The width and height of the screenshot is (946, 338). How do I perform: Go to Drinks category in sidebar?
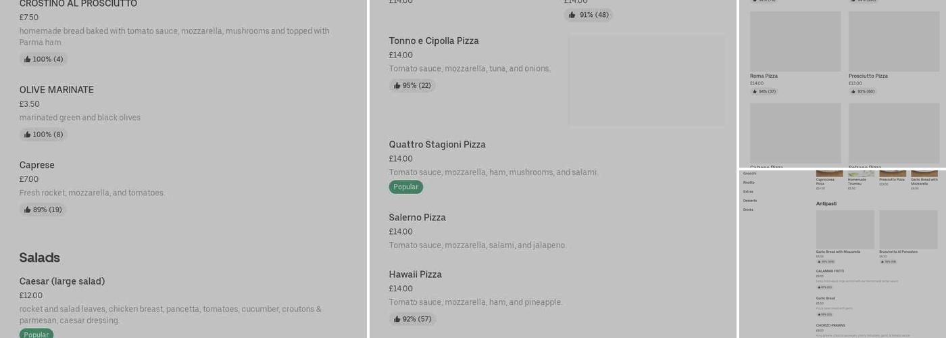(x=748, y=210)
